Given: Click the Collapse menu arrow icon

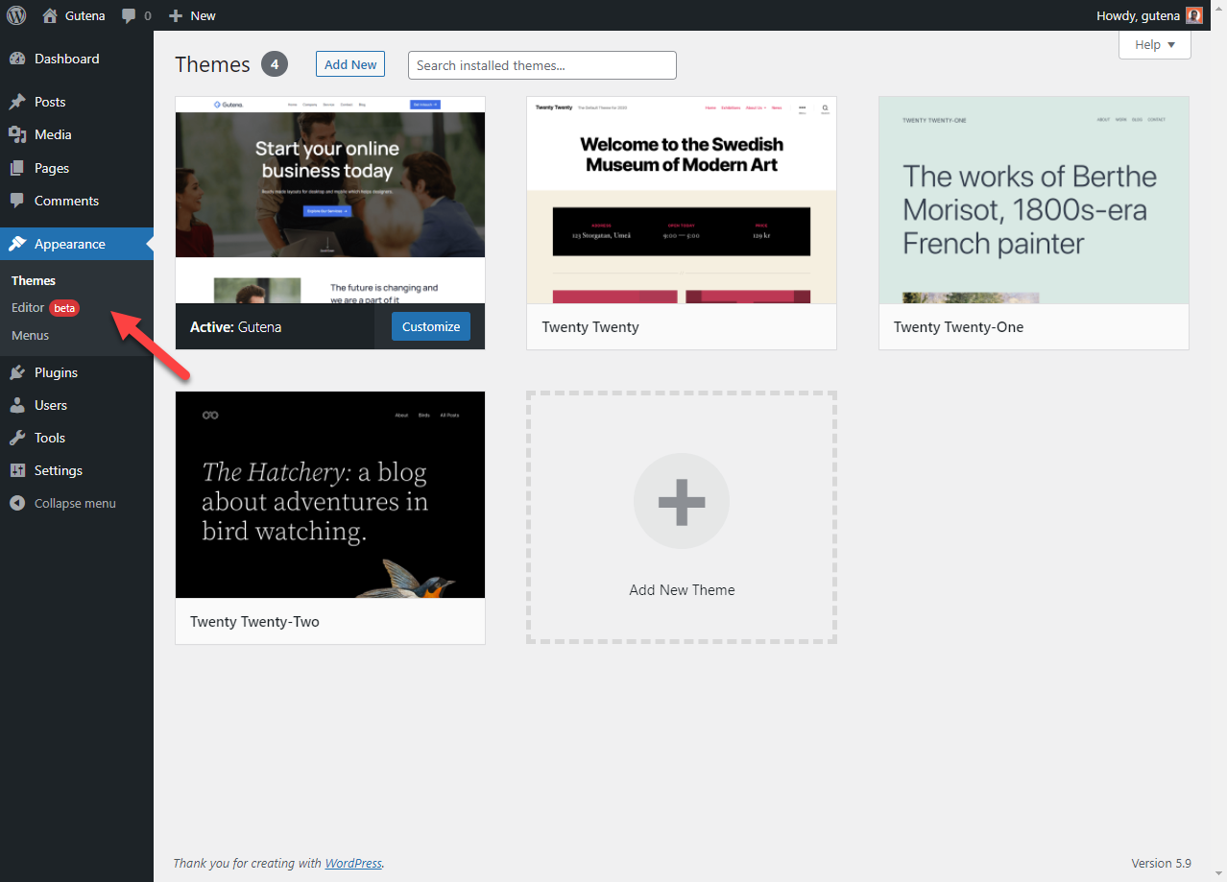Looking at the screenshot, I should pos(17,503).
